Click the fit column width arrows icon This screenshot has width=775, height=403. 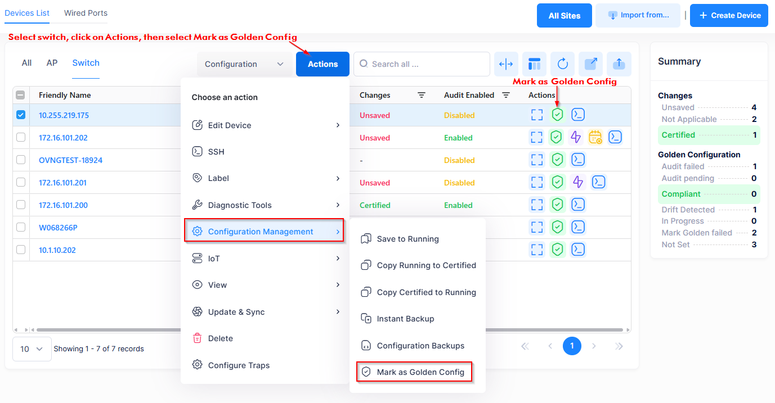click(507, 64)
